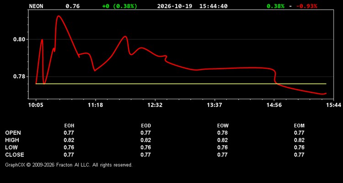343x183 pixels.
Task: Click the 13:37 time axis label
Action: [x=214, y=105]
